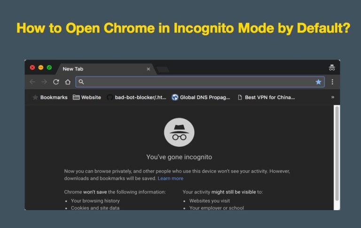Open the Global DNS Propag... bookmark

click(201, 97)
